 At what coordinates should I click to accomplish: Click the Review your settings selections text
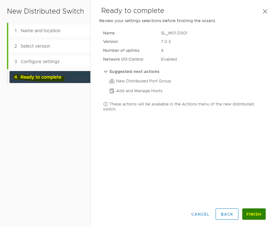point(157,21)
